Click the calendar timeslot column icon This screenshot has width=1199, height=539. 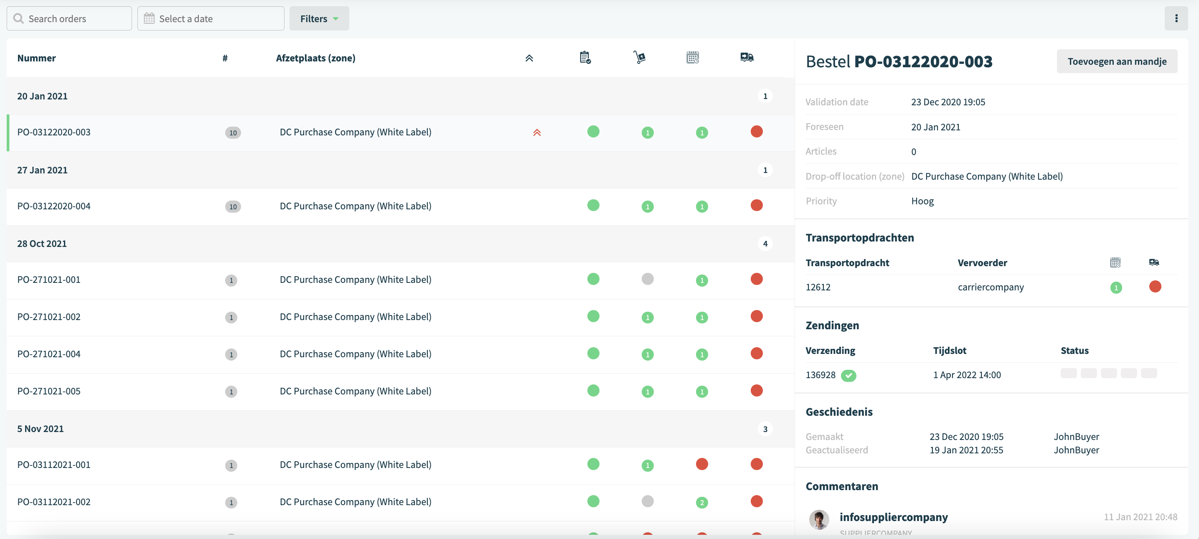coord(693,58)
